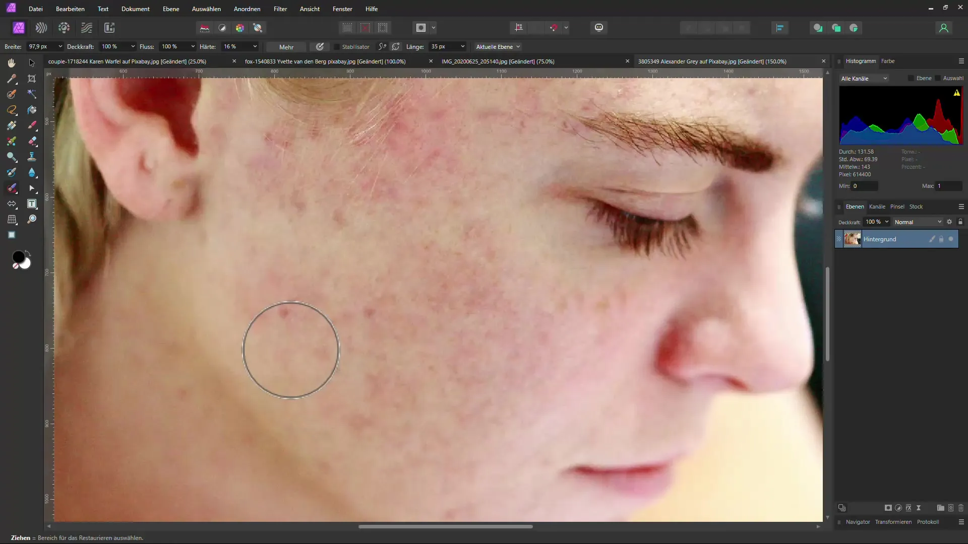Switch to the Pinsel tab
Screen dimensions: 968x544
point(897,207)
